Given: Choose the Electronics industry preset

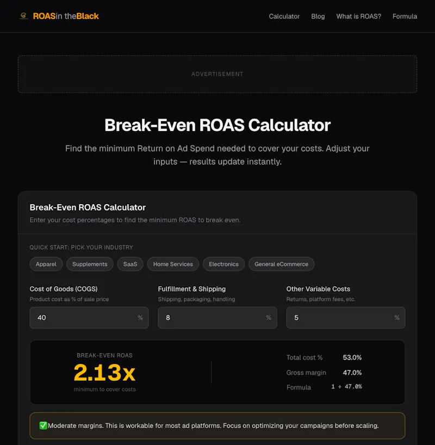Looking at the screenshot, I should pyautogui.click(x=223, y=264).
